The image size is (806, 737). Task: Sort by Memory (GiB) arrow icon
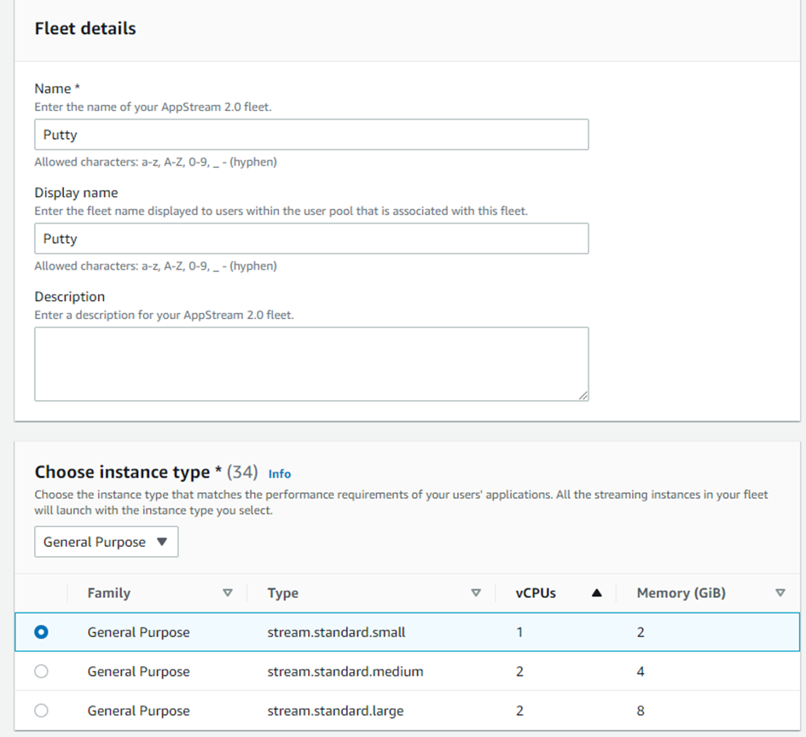(780, 593)
